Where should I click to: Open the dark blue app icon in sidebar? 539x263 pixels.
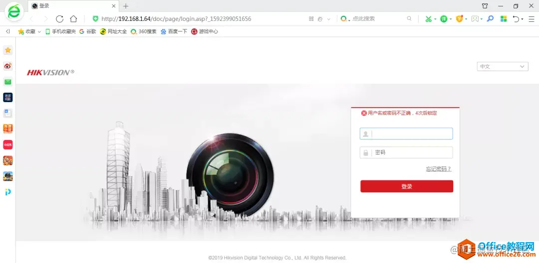[8, 98]
